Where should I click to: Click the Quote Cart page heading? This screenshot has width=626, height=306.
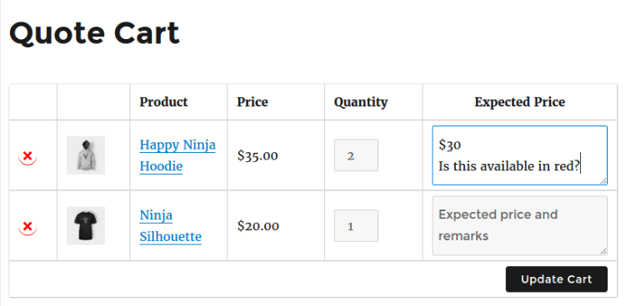(94, 33)
